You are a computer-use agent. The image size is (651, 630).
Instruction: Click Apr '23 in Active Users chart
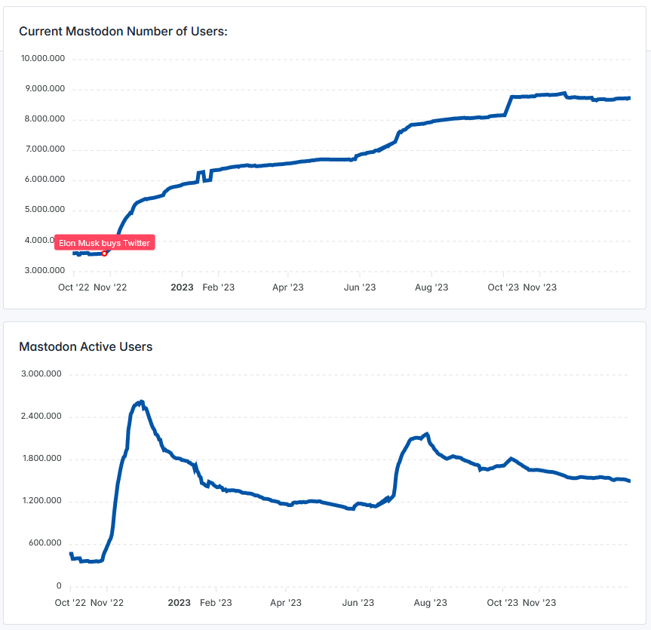286,603
